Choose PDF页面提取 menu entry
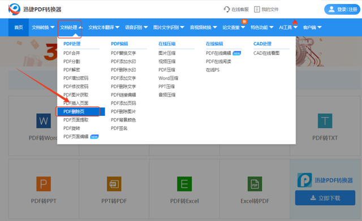The height and width of the screenshot is (221, 362). tap(76, 120)
